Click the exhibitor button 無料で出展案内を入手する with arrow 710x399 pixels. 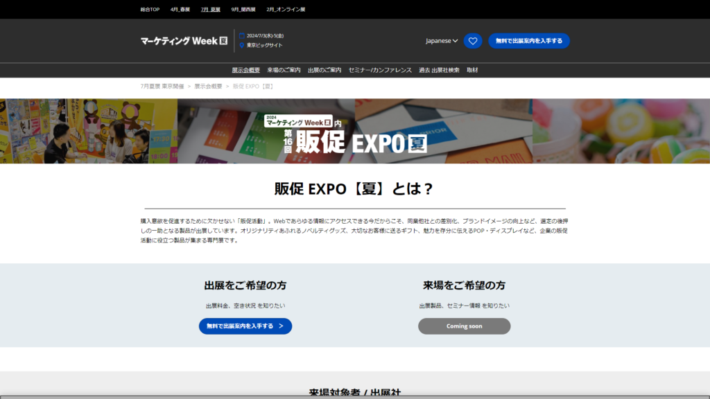[245, 326]
